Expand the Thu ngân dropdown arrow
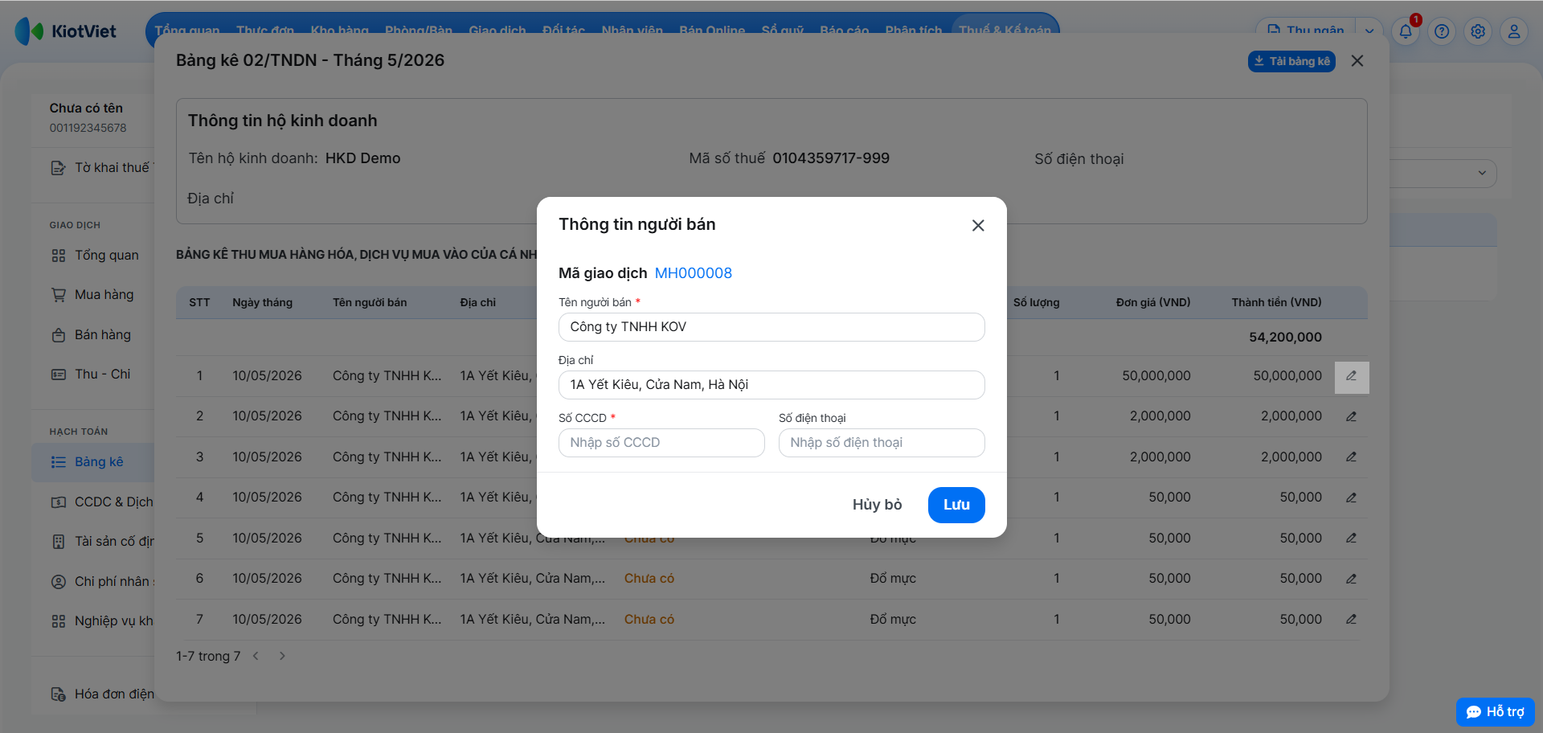 pyautogui.click(x=1369, y=31)
